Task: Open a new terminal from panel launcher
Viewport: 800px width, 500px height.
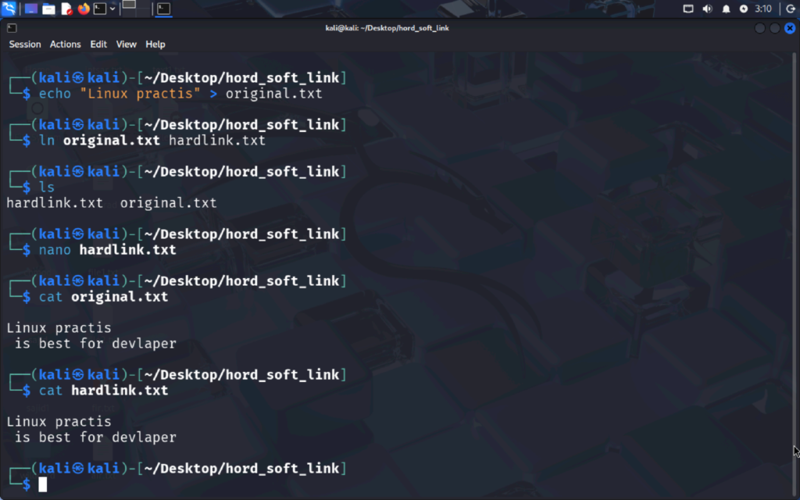Action: point(100,9)
